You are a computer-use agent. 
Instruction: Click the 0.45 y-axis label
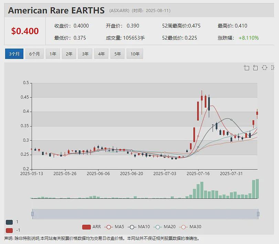click(x=25, y=97)
